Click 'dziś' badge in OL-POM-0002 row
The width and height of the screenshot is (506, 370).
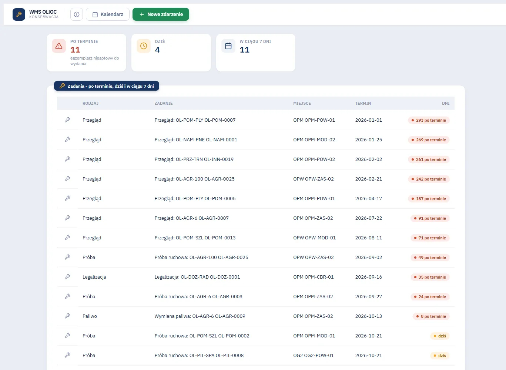coord(440,336)
